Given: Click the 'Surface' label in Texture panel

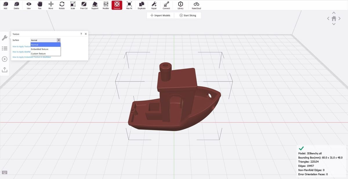Looking at the screenshot, I should click(x=16, y=40).
